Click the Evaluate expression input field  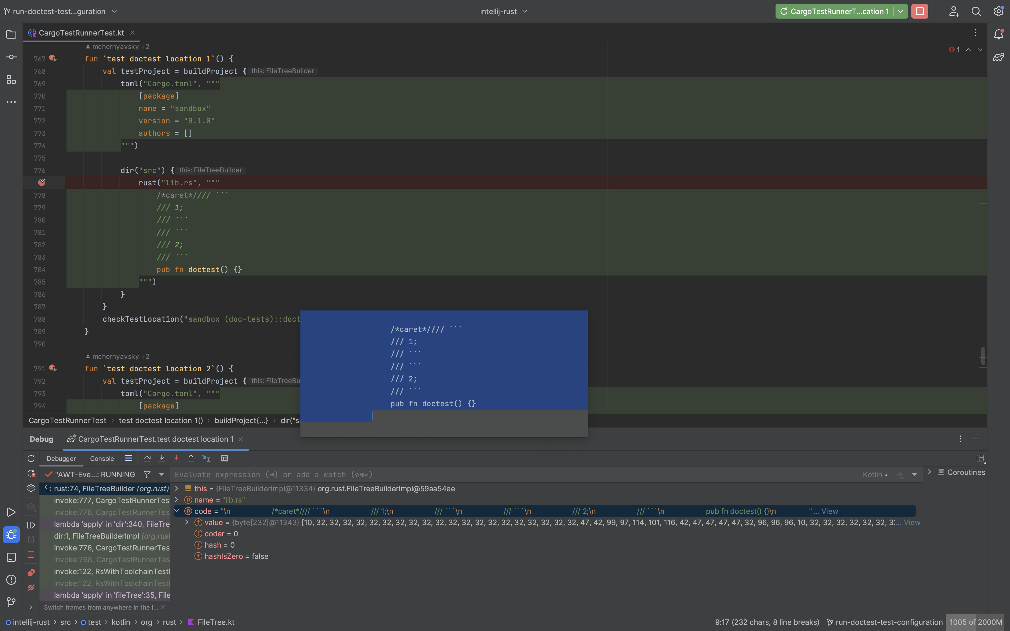pos(501,474)
